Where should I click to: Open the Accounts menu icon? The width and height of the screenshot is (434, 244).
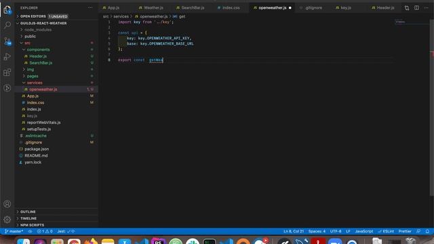tap(7, 204)
